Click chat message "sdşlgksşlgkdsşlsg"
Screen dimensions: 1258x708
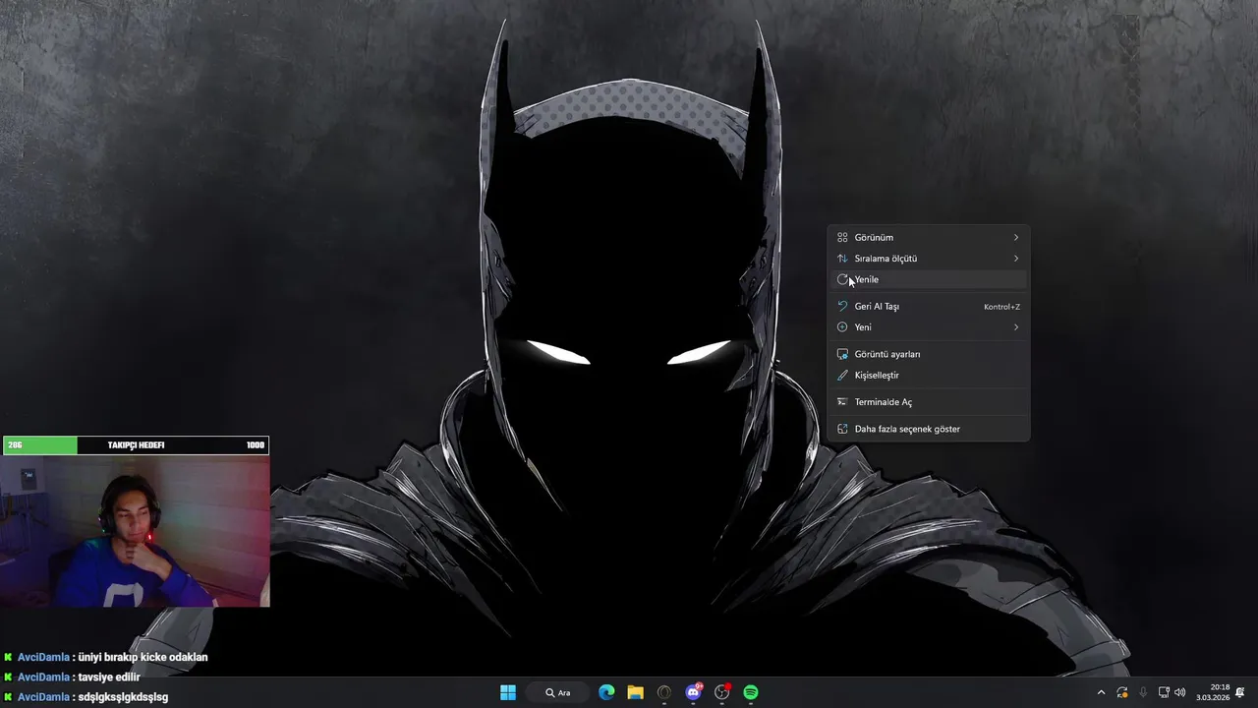coord(123,697)
